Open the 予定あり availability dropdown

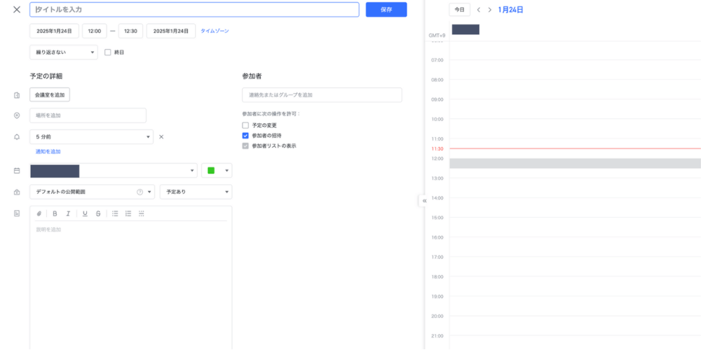[x=195, y=192]
